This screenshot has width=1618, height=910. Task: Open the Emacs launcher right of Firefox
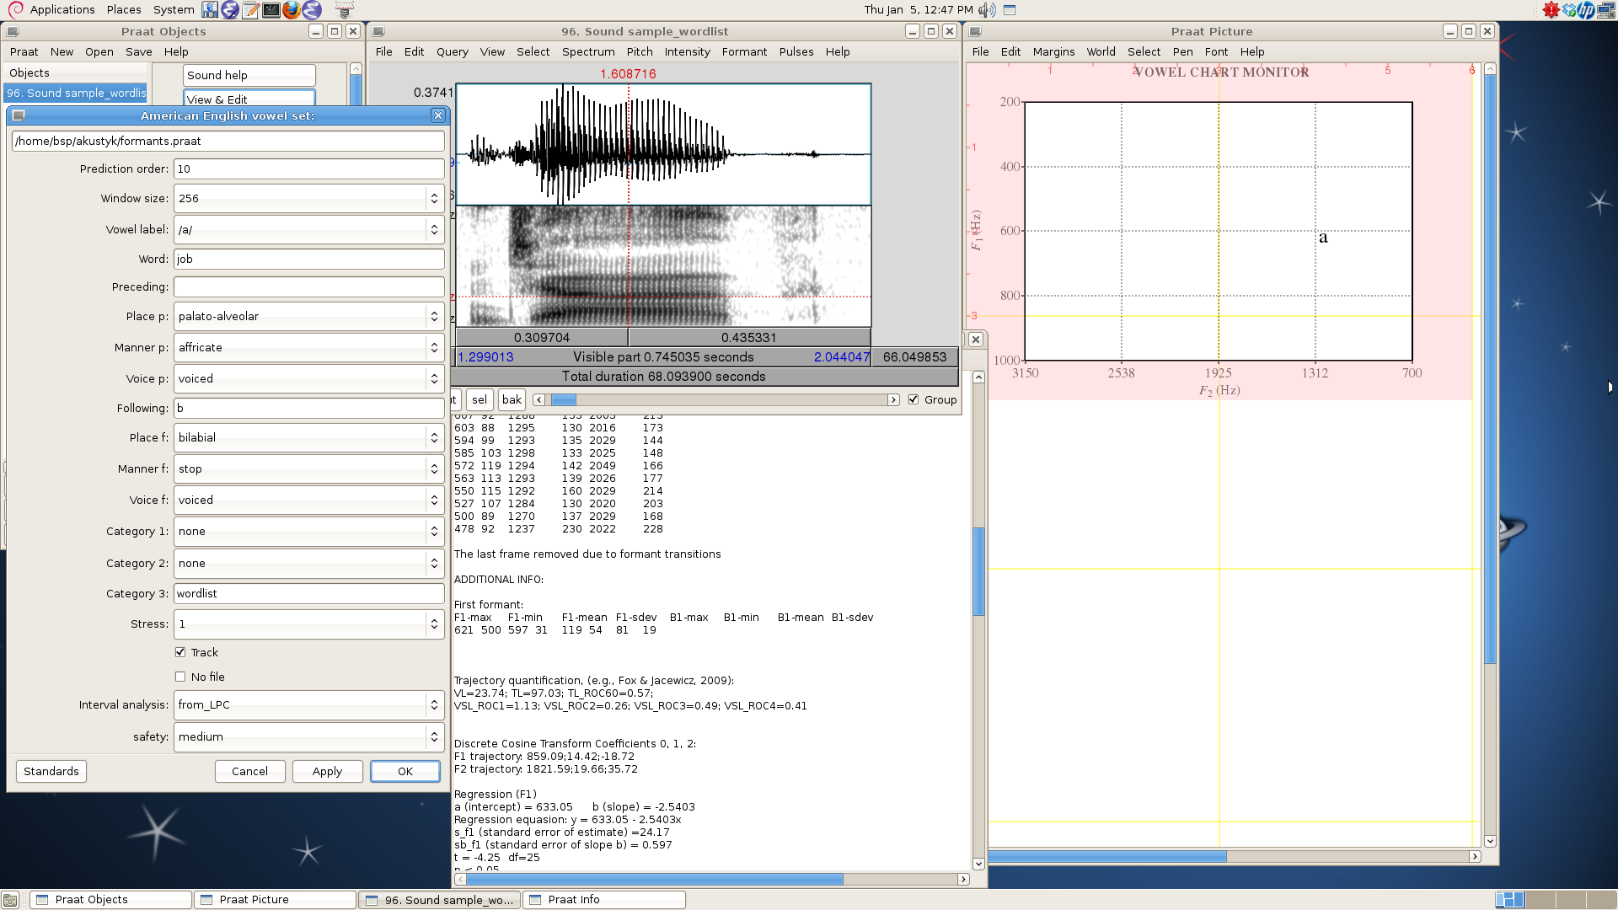pyautogui.click(x=311, y=9)
